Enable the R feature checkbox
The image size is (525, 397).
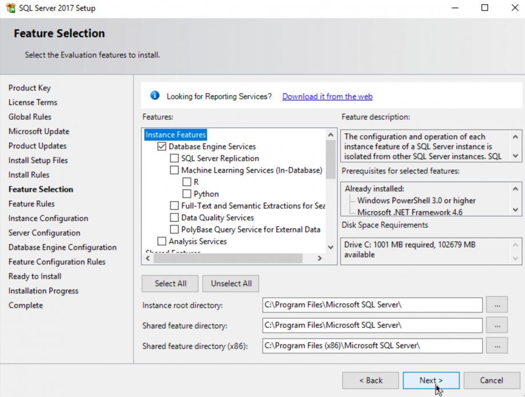click(x=185, y=181)
